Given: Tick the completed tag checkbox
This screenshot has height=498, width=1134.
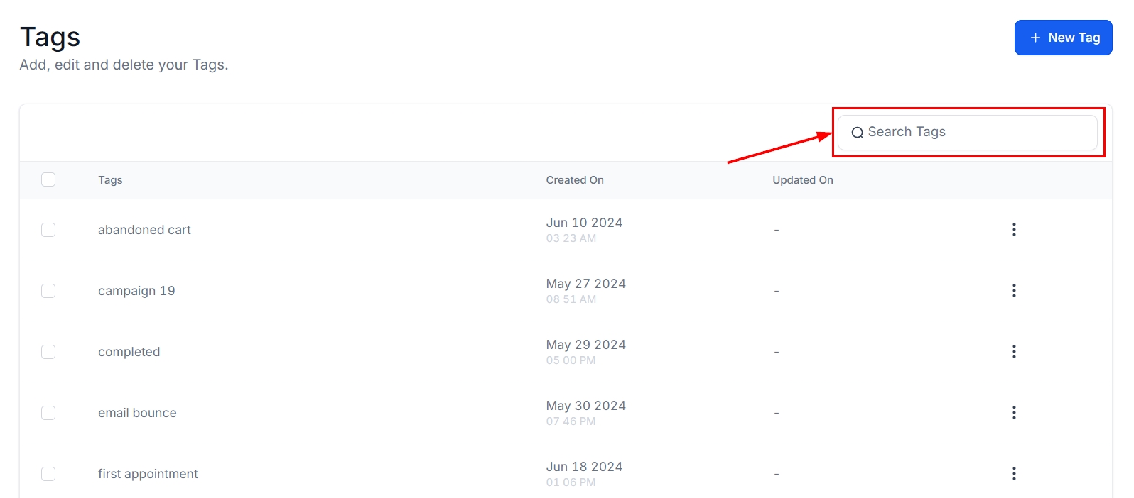Looking at the screenshot, I should click(48, 352).
